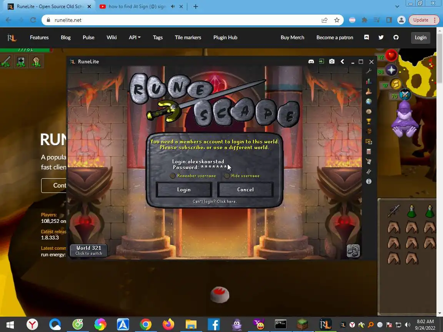443x332 pixels.
Task: Select the Password field
Action: click(200, 167)
